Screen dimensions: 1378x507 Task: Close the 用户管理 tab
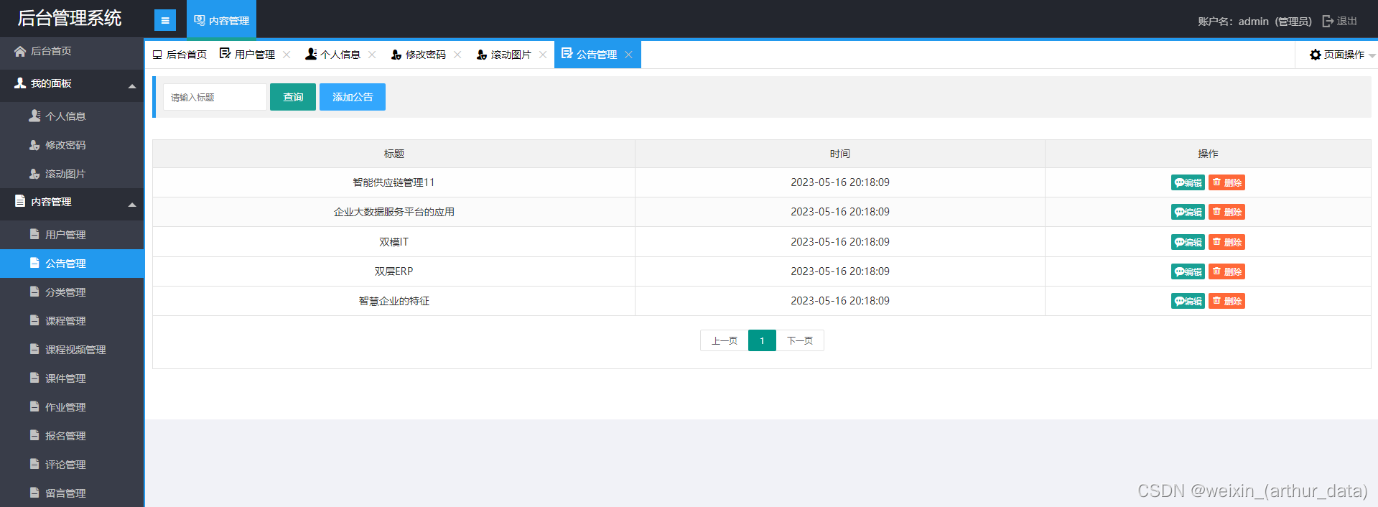(x=287, y=55)
